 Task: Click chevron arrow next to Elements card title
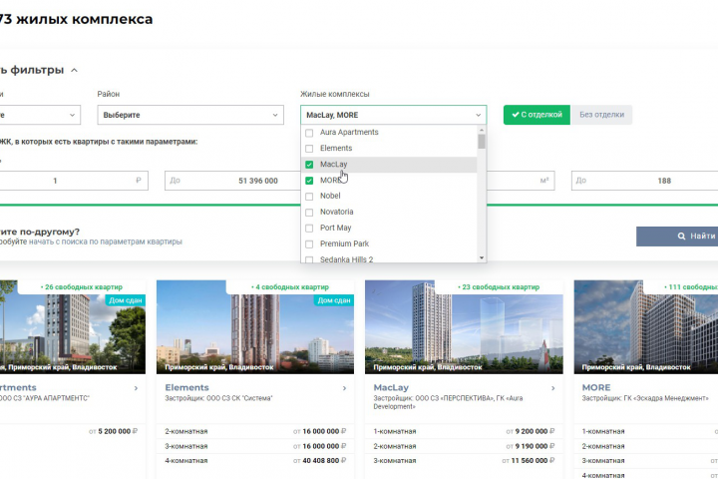tap(344, 388)
